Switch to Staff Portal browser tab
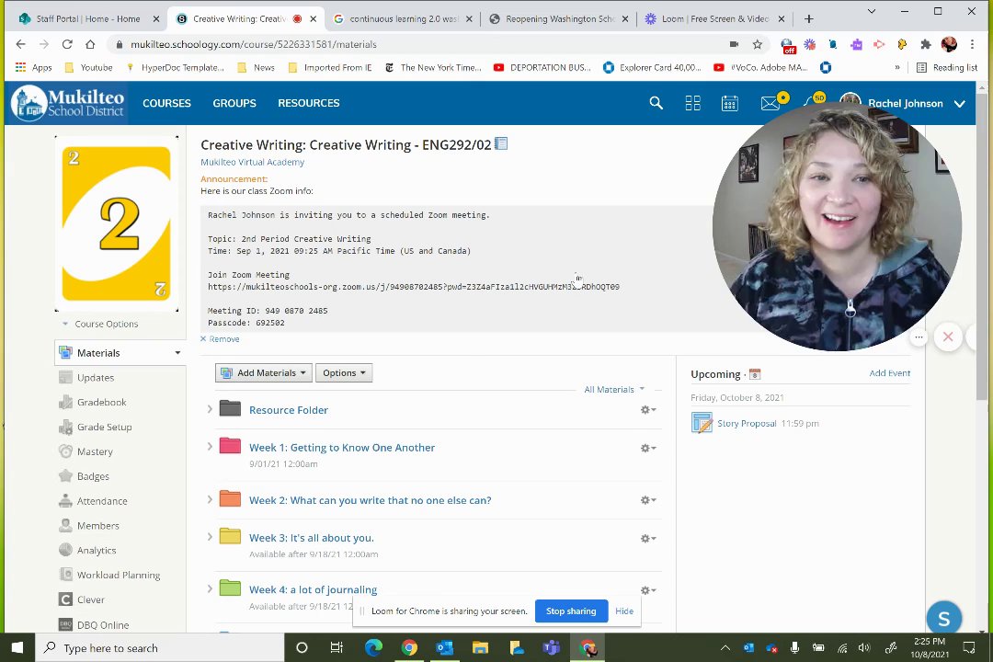This screenshot has width=993, height=662. (x=88, y=19)
